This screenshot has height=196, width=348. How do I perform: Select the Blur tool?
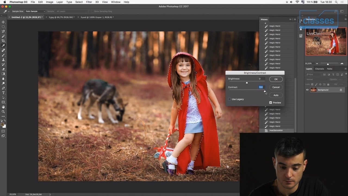3,79
